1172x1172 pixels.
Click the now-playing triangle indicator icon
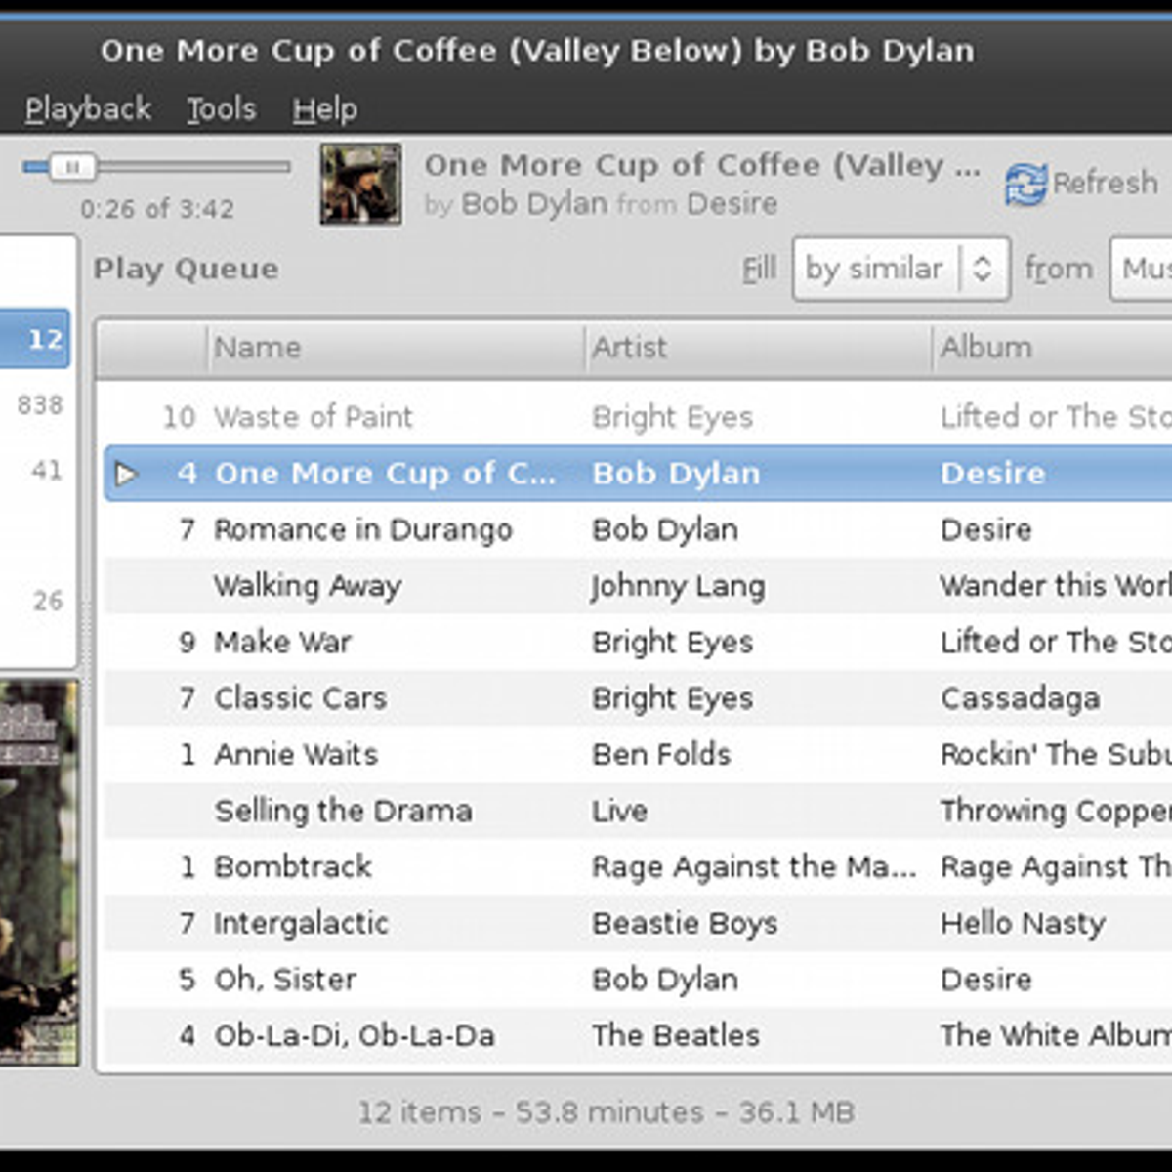click(126, 475)
